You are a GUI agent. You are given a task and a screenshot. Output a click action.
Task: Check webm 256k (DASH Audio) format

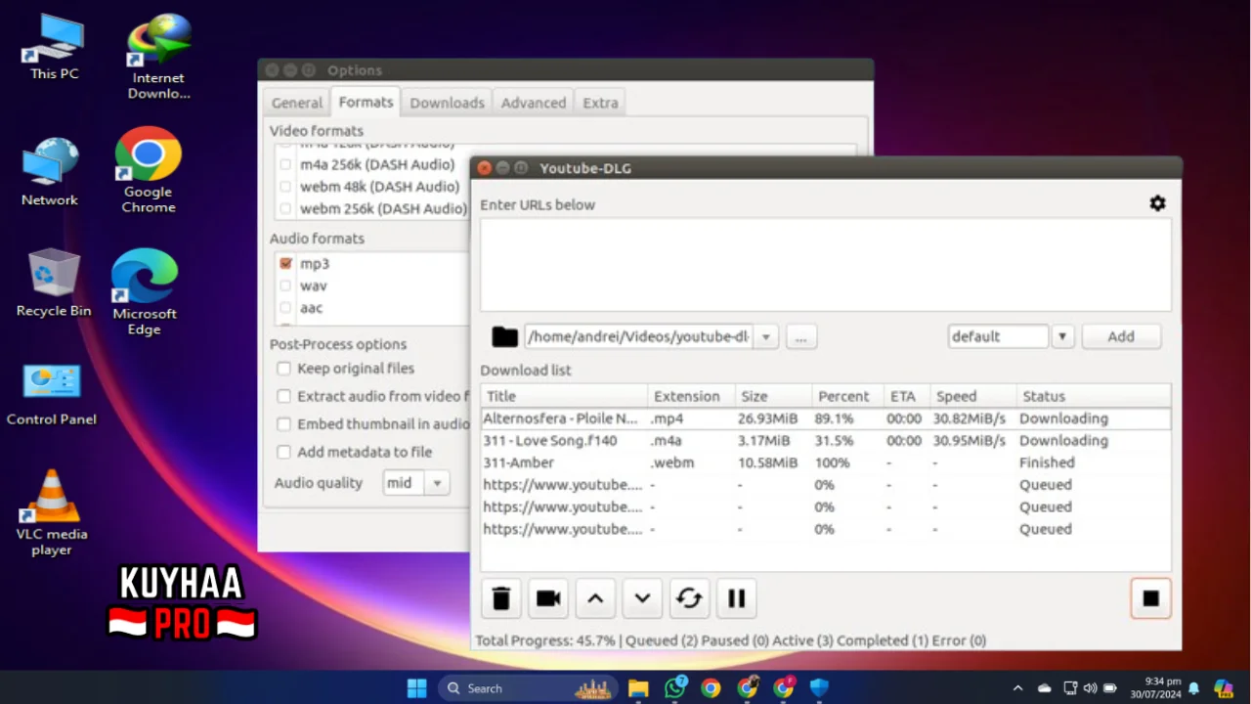[285, 208]
